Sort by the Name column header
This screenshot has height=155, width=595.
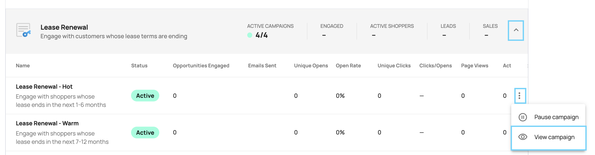coord(23,66)
